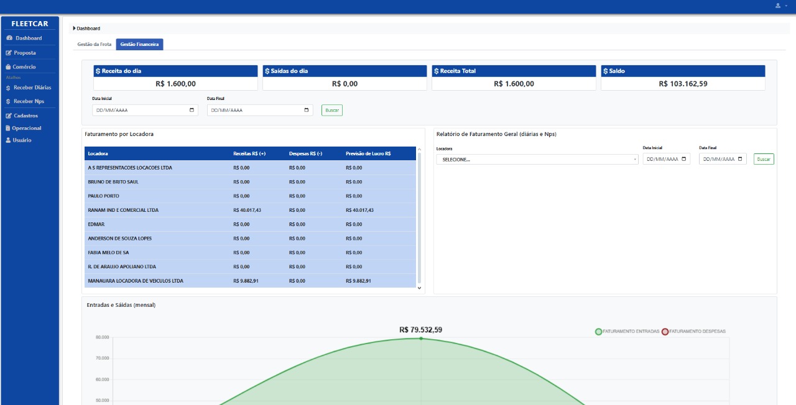Open the Usuário menu
Image resolution: width=796 pixels, height=405 pixels.
click(22, 140)
